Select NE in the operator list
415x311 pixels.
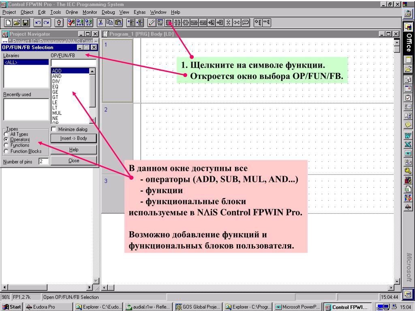tap(71, 118)
